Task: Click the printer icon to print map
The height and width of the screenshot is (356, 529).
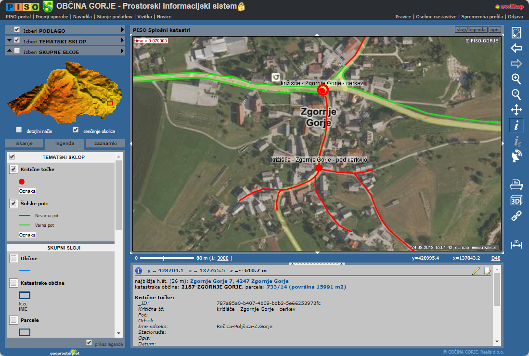Action: pos(516,185)
